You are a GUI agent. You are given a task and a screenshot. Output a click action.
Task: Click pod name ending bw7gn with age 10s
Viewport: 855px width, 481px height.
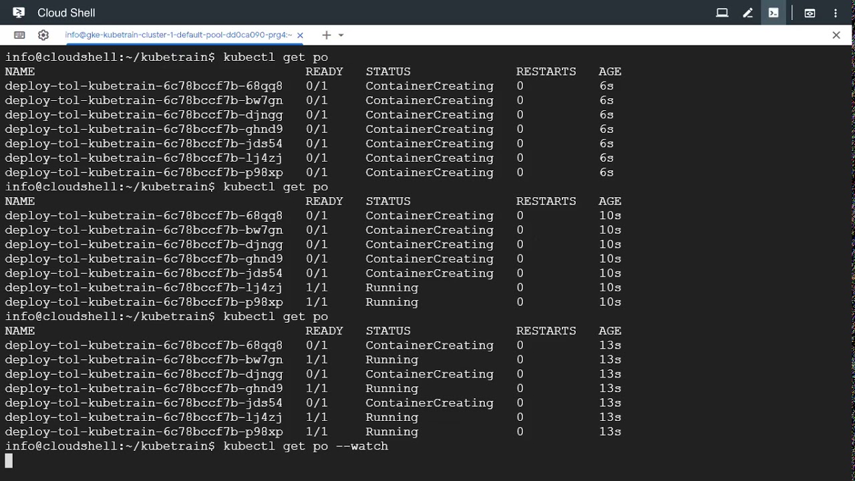[144, 230]
